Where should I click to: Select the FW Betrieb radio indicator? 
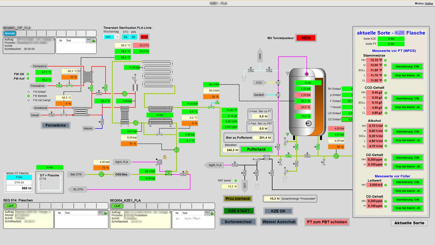pos(28,96)
